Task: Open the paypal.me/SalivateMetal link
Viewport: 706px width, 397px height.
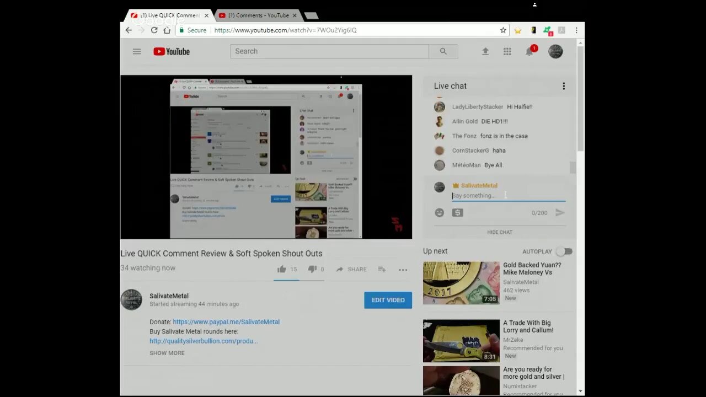Action: [226, 321]
